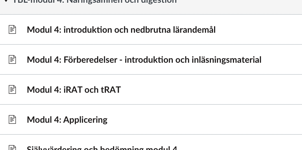The image size is (302, 150).
Task: Click page icon beside Förberedelser item
Action: click(x=12, y=60)
